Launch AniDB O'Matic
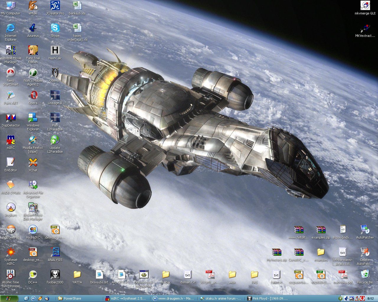 pos(11,187)
